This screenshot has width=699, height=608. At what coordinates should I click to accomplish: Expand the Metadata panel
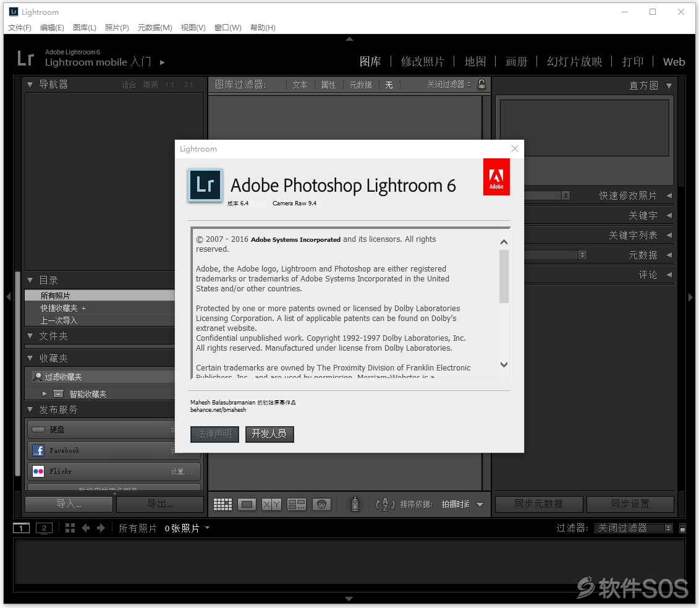(x=669, y=255)
